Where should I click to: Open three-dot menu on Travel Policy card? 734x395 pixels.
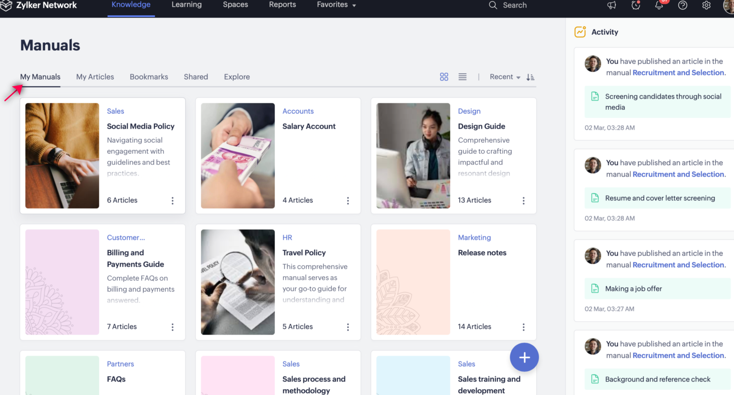(348, 327)
